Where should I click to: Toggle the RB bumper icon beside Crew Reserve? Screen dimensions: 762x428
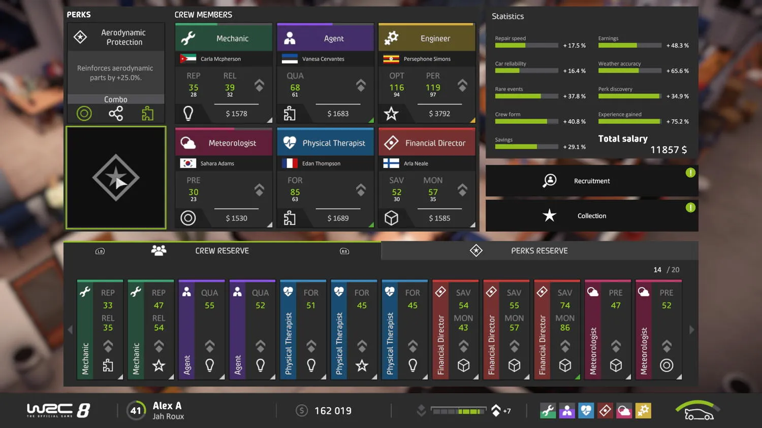[344, 251]
